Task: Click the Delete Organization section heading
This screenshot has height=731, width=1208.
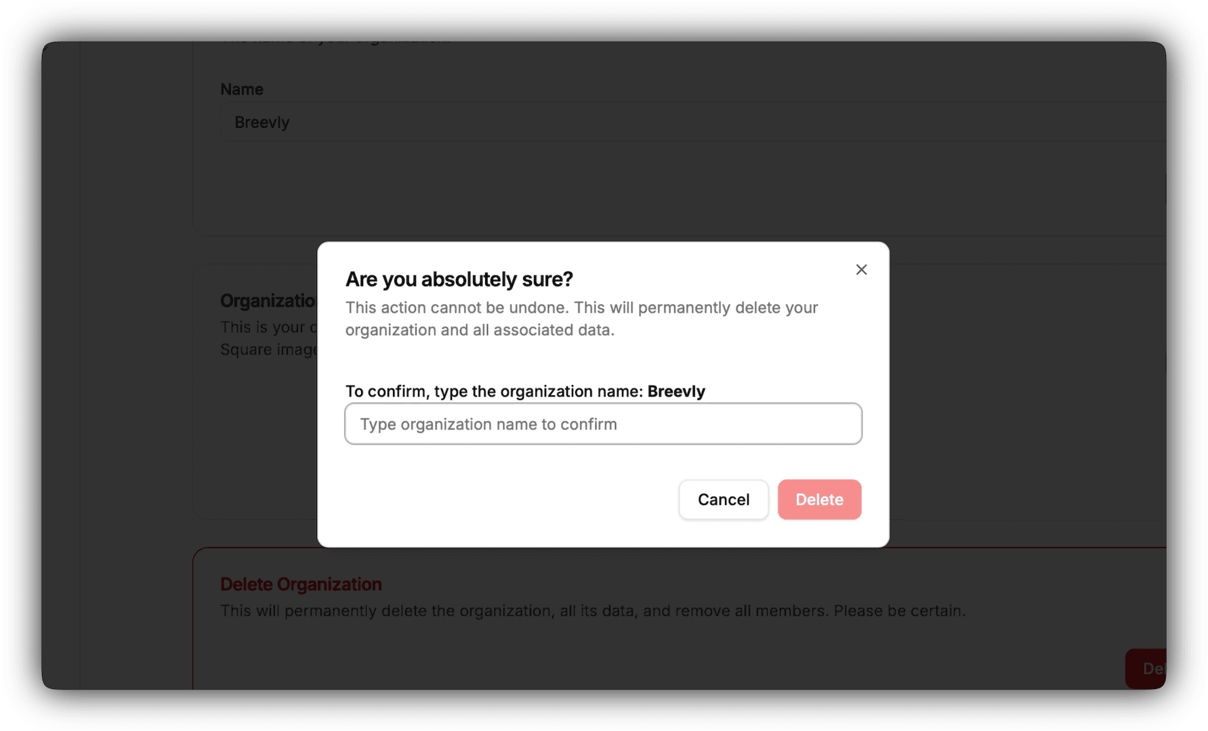Action: (x=301, y=583)
